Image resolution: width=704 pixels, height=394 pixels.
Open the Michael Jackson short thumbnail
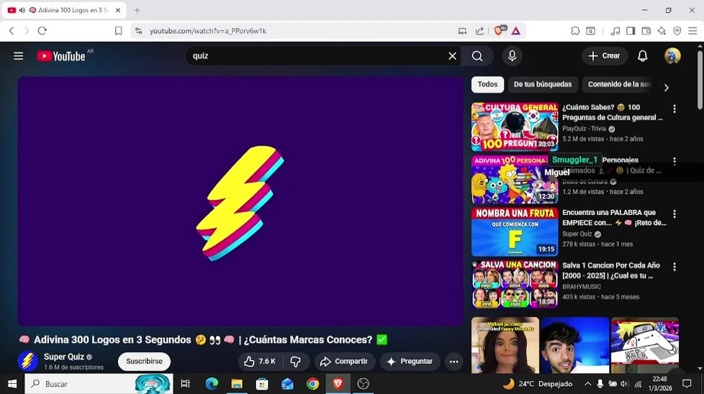coord(505,345)
